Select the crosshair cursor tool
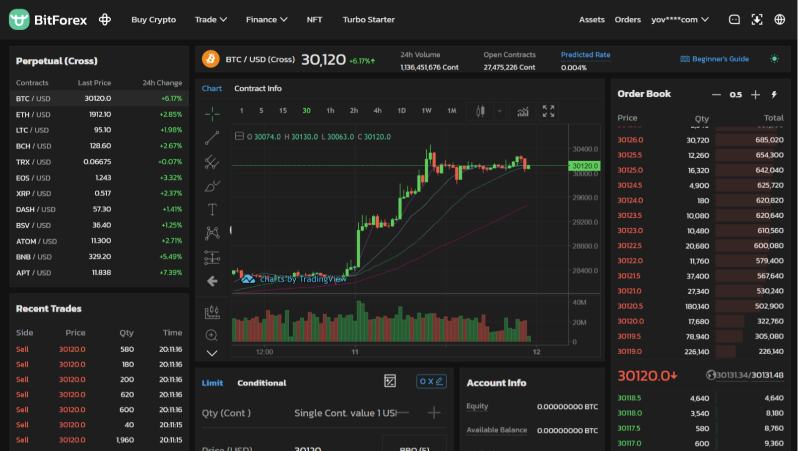Image resolution: width=798 pixels, height=451 pixels. (212, 114)
